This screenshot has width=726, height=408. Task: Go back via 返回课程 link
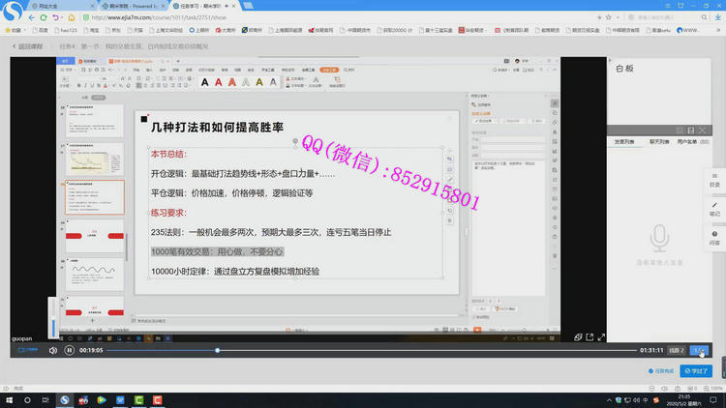[x=31, y=46]
